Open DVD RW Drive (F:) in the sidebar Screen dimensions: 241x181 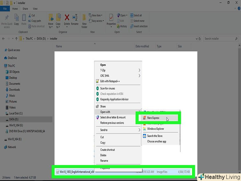[25, 131]
